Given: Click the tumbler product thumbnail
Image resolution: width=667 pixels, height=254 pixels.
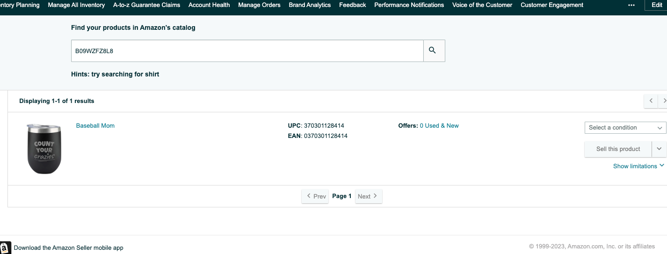Looking at the screenshot, I should click(44, 149).
